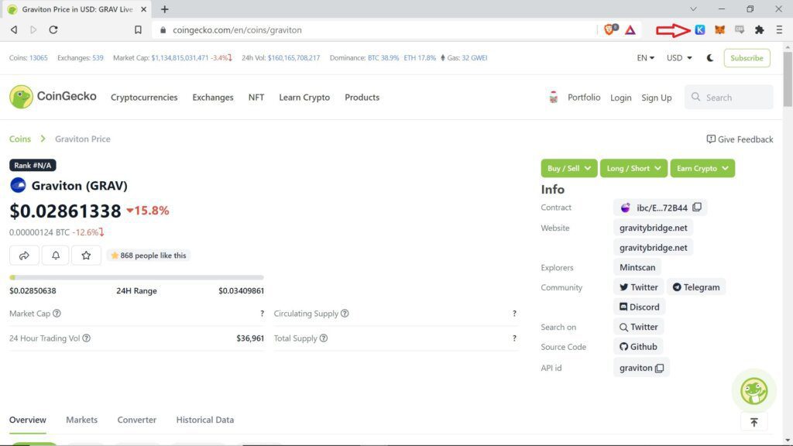Open the Telegram community link
This screenshot has width=793, height=446.
point(696,287)
